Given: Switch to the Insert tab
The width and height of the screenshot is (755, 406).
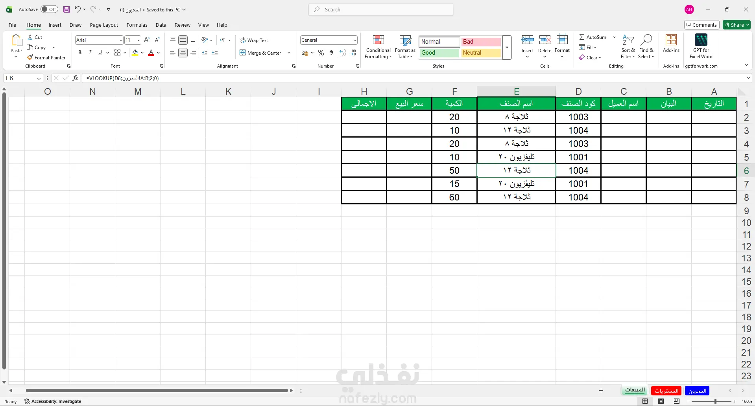Looking at the screenshot, I should tap(55, 25).
